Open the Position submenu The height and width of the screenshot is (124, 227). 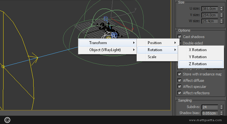pos(157,43)
